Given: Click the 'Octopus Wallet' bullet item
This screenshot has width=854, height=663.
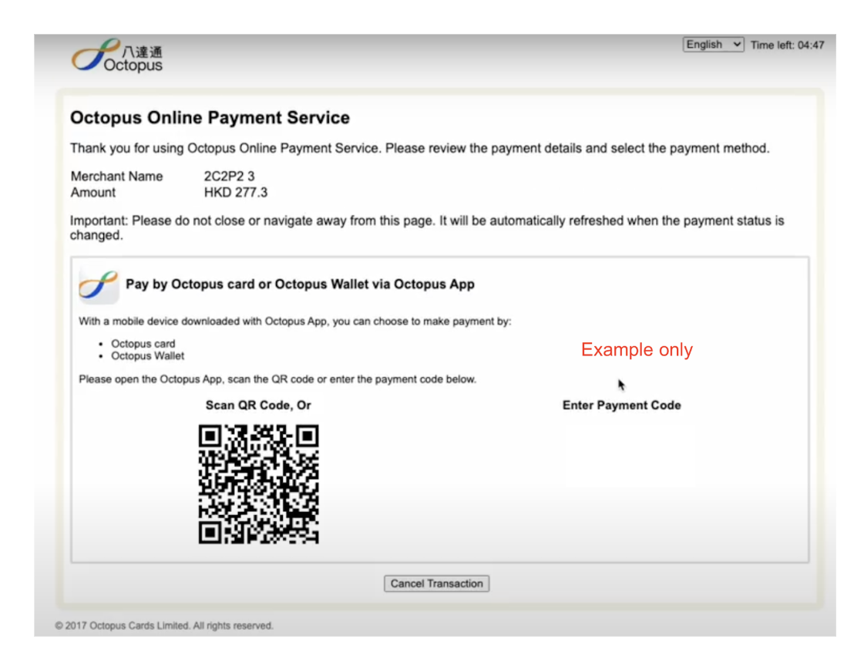Looking at the screenshot, I should click(147, 355).
